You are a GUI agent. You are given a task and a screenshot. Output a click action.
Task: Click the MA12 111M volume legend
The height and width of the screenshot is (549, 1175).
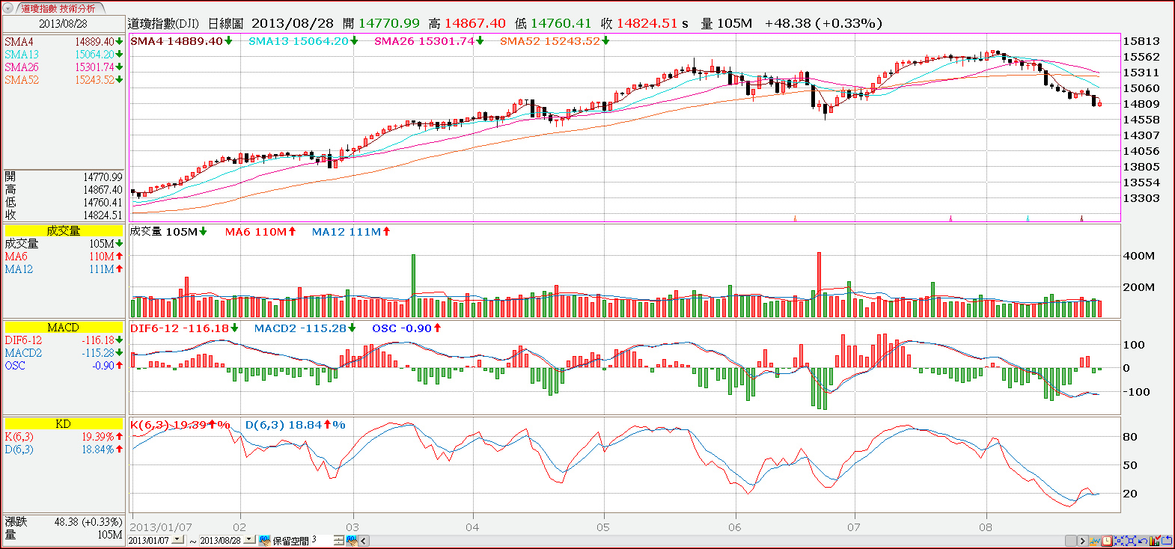[x=351, y=232]
